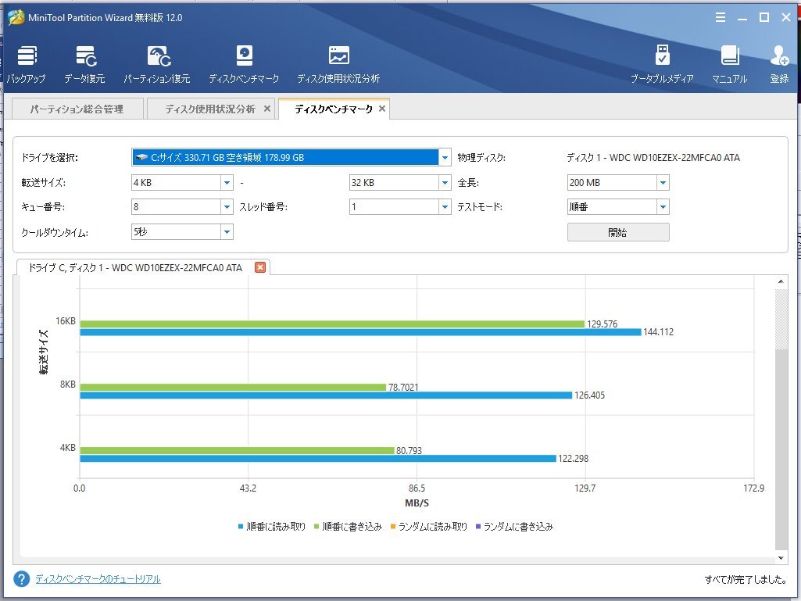Click the 16KB green write bar
The width and height of the screenshot is (801, 601).
332,324
